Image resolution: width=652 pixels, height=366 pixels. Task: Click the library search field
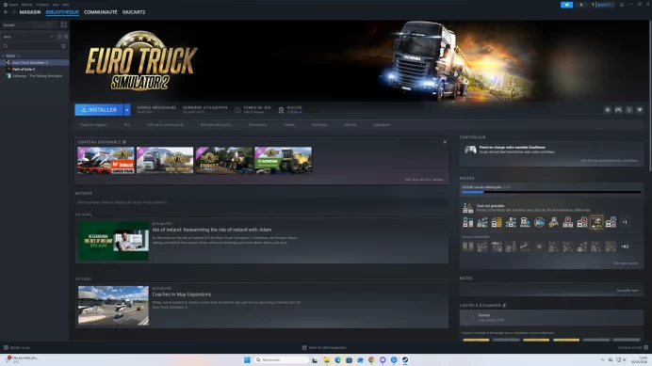pos(31,46)
